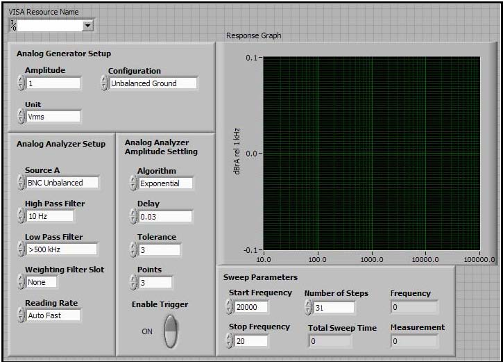Select the Unbalanced Ground configuration field

[x=153, y=83]
